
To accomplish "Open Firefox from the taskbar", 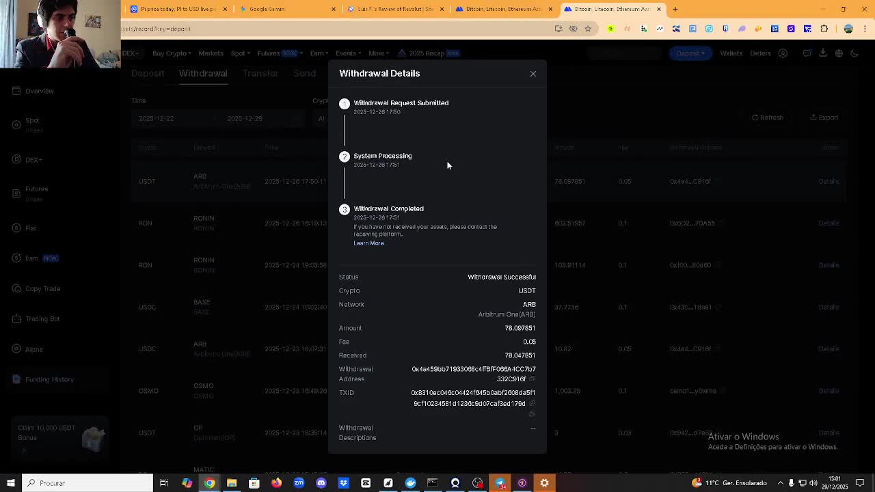I will tap(276, 483).
